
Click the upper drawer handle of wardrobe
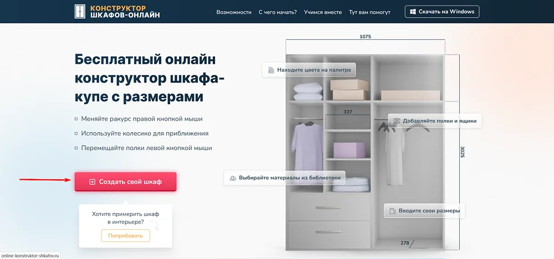329,208
